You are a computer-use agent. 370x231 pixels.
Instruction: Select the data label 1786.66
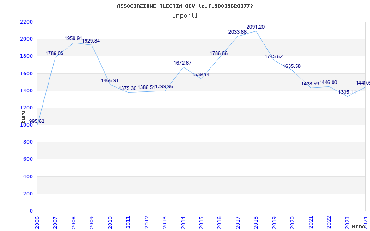click(x=219, y=53)
